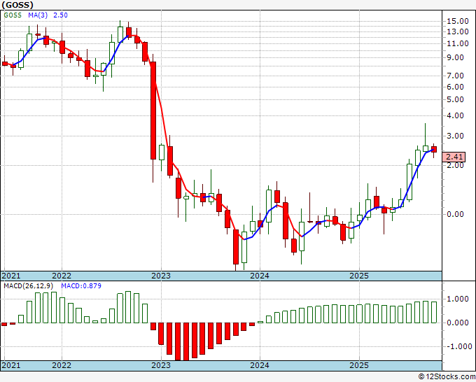The image size is (476, 382).
Task: Click the MACD(26,12,9) indicator label
Action: point(29,286)
